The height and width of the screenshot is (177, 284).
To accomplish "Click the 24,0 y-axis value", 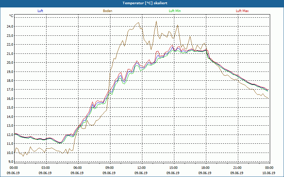I will coord(10,27).
